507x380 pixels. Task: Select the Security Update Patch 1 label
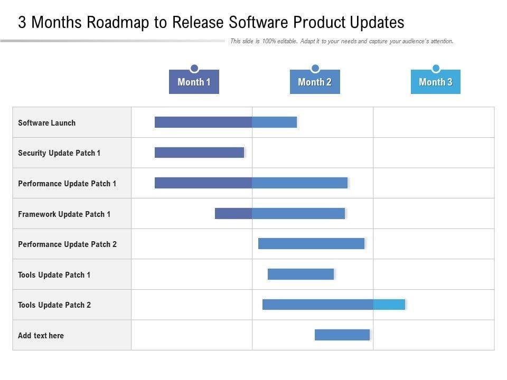[x=59, y=153]
